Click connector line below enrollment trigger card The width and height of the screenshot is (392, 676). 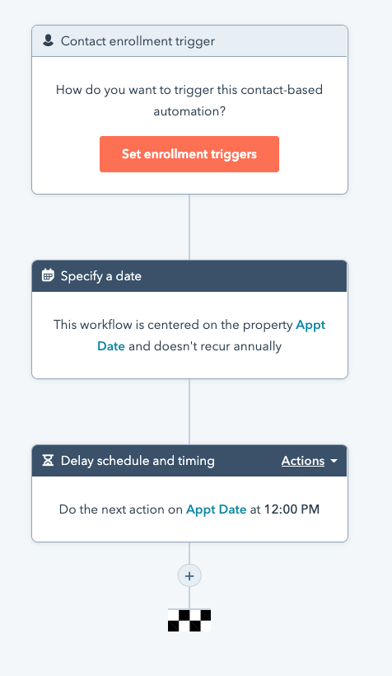tap(189, 228)
